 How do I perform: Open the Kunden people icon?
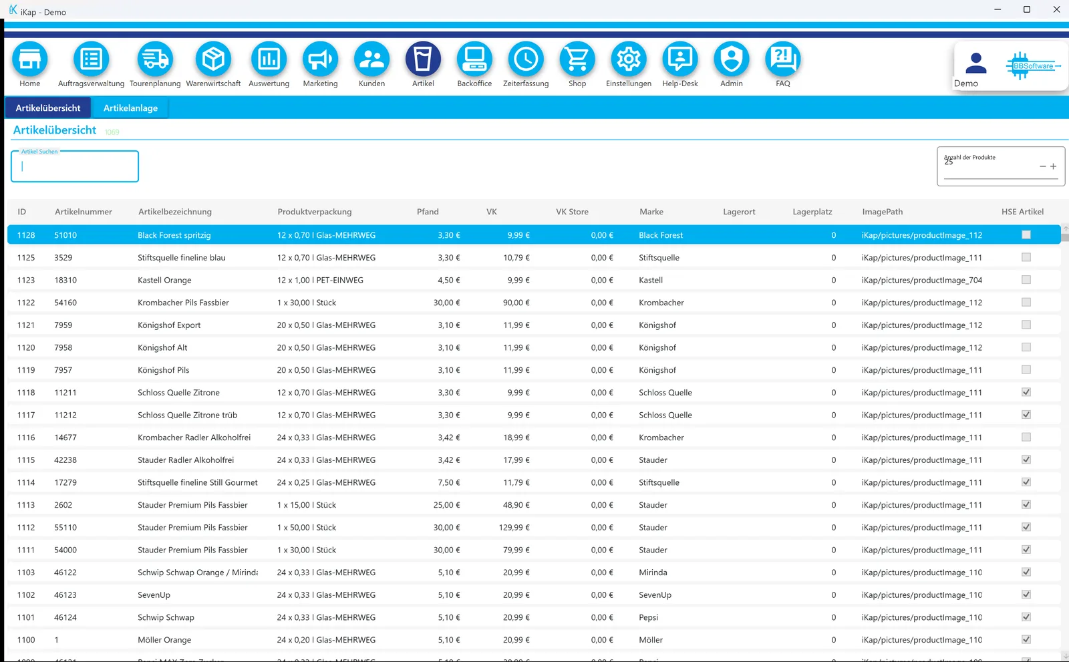pyautogui.click(x=371, y=59)
